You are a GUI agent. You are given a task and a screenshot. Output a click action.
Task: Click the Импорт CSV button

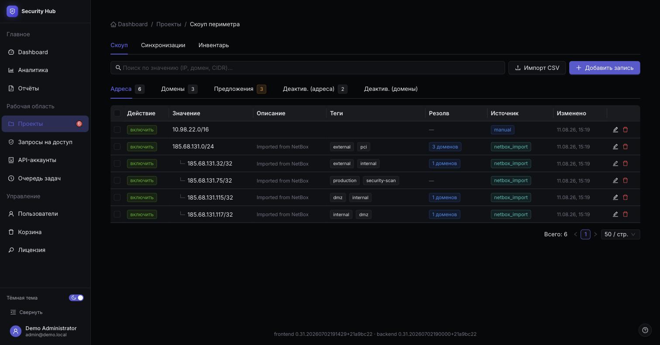[537, 68]
